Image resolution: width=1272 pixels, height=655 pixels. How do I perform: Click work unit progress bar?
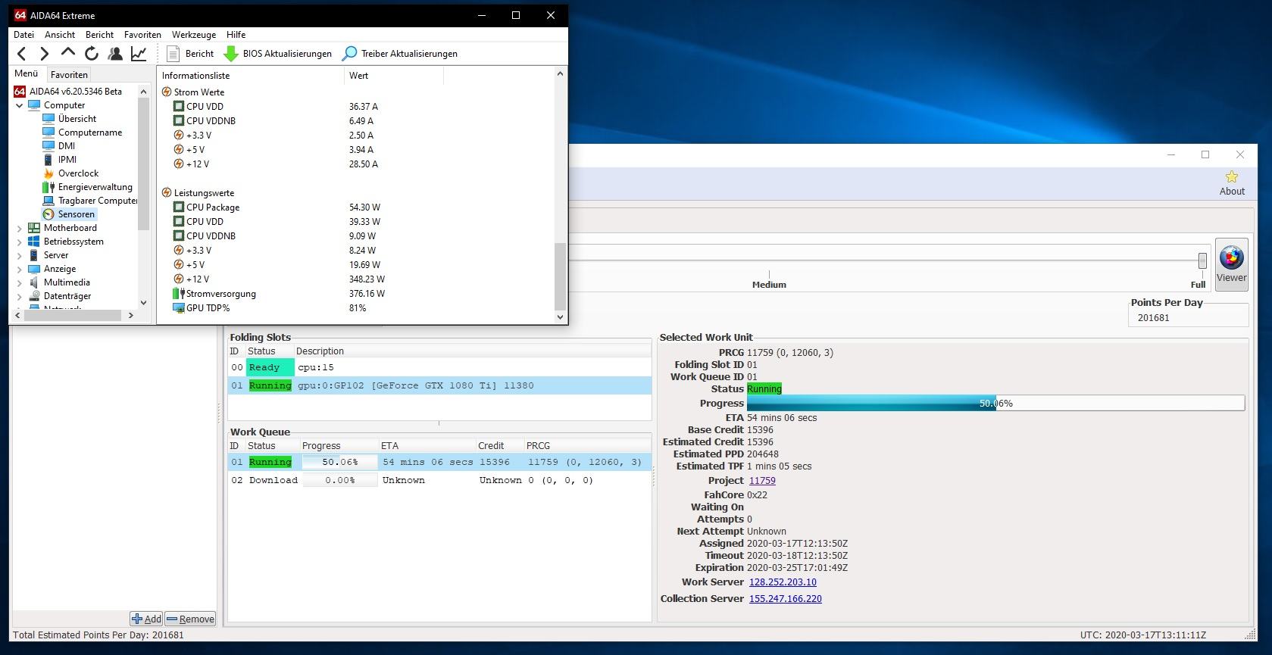tap(995, 404)
